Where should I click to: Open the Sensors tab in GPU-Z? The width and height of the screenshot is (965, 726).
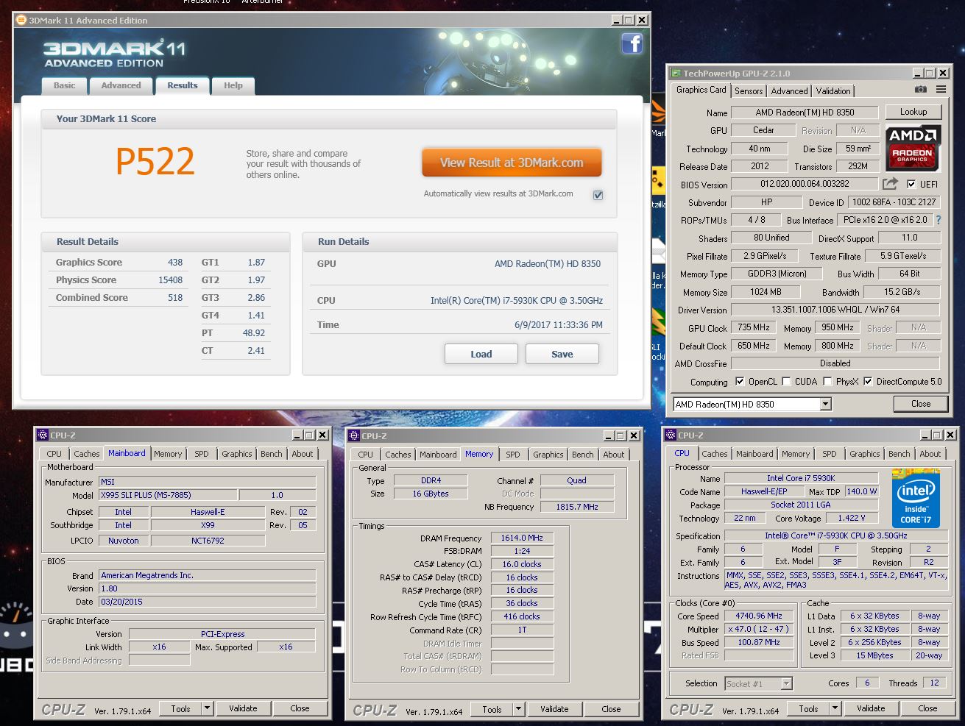pyautogui.click(x=749, y=91)
